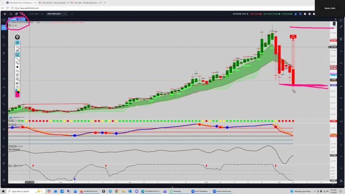345x194 pixels.
Task: Collapse the left sidebar with double chevron
Action: tap(4, 20)
